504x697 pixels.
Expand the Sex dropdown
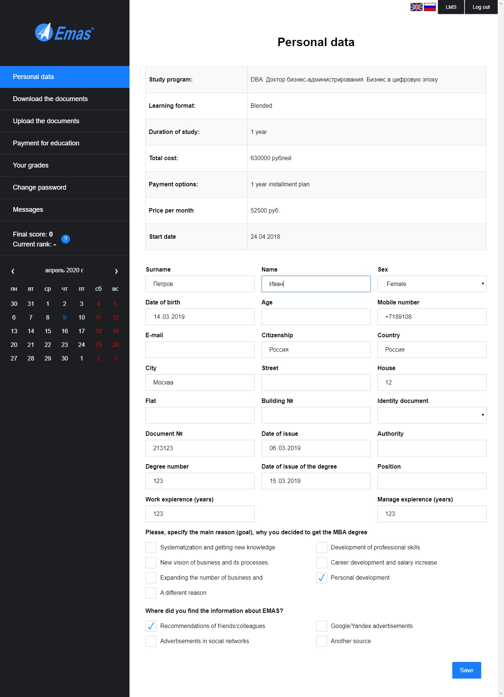432,284
